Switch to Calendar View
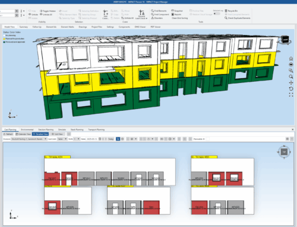This screenshot has width=297, height=227. 23,134
